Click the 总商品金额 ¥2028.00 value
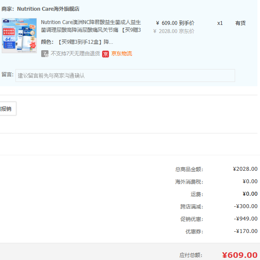The width and height of the screenshot is (260, 260). tap(245, 169)
